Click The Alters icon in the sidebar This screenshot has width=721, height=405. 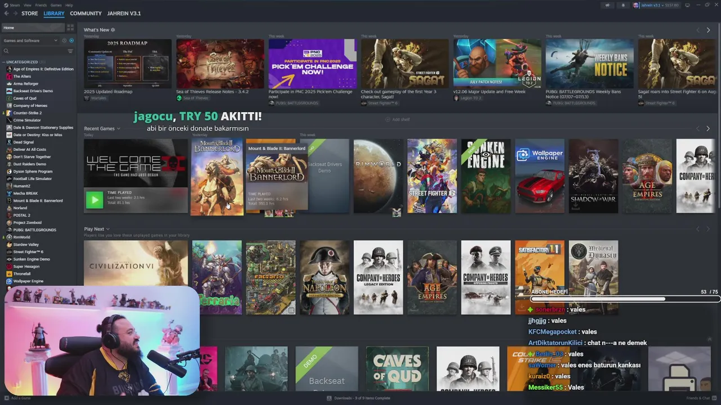(x=9, y=76)
